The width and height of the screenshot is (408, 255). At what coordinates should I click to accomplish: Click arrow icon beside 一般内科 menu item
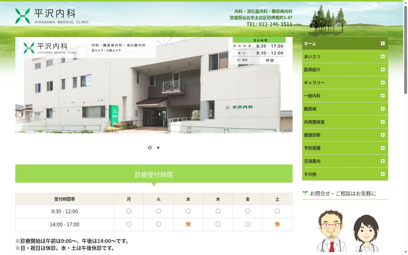383,96
